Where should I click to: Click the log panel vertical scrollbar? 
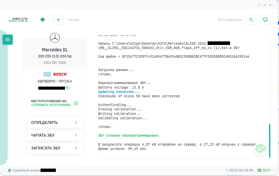270,140
